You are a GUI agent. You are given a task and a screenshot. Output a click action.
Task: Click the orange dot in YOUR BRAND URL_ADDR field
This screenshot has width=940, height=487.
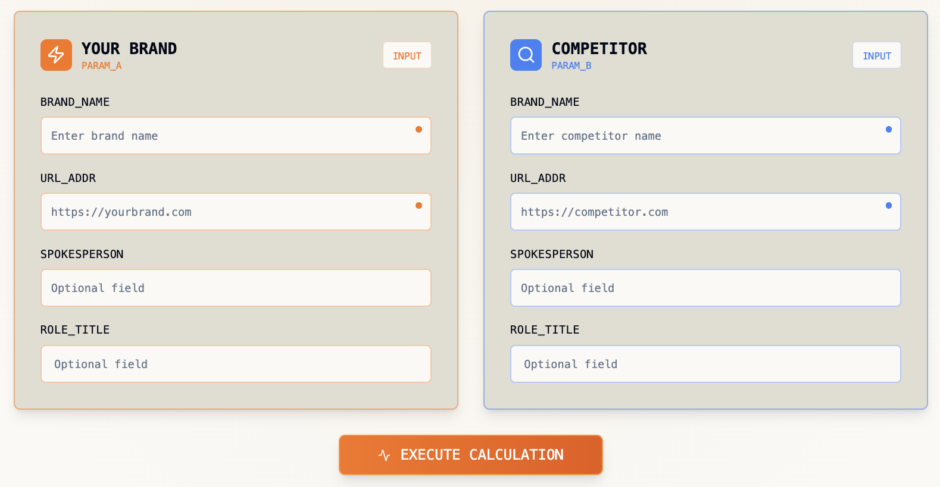click(x=419, y=205)
